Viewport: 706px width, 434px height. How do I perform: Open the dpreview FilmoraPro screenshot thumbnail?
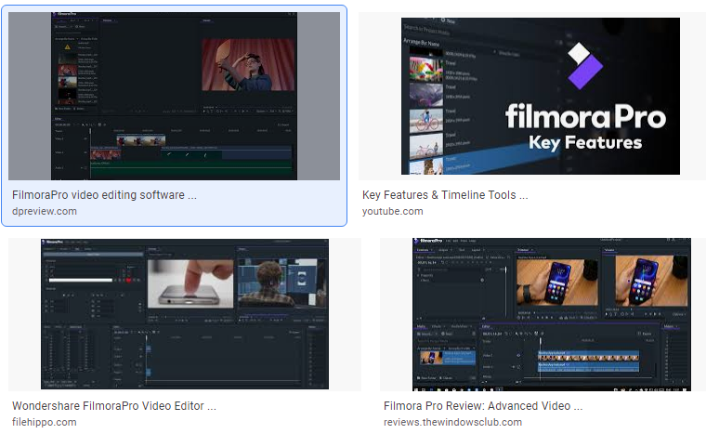point(174,96)
